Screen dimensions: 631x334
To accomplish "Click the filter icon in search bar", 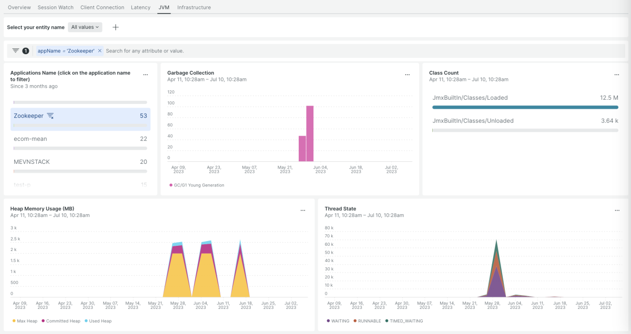I will tap(16, 51).
